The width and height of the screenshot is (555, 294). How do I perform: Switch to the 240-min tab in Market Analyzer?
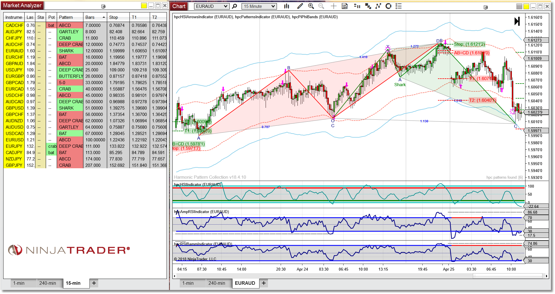click(x=48, y=283)
